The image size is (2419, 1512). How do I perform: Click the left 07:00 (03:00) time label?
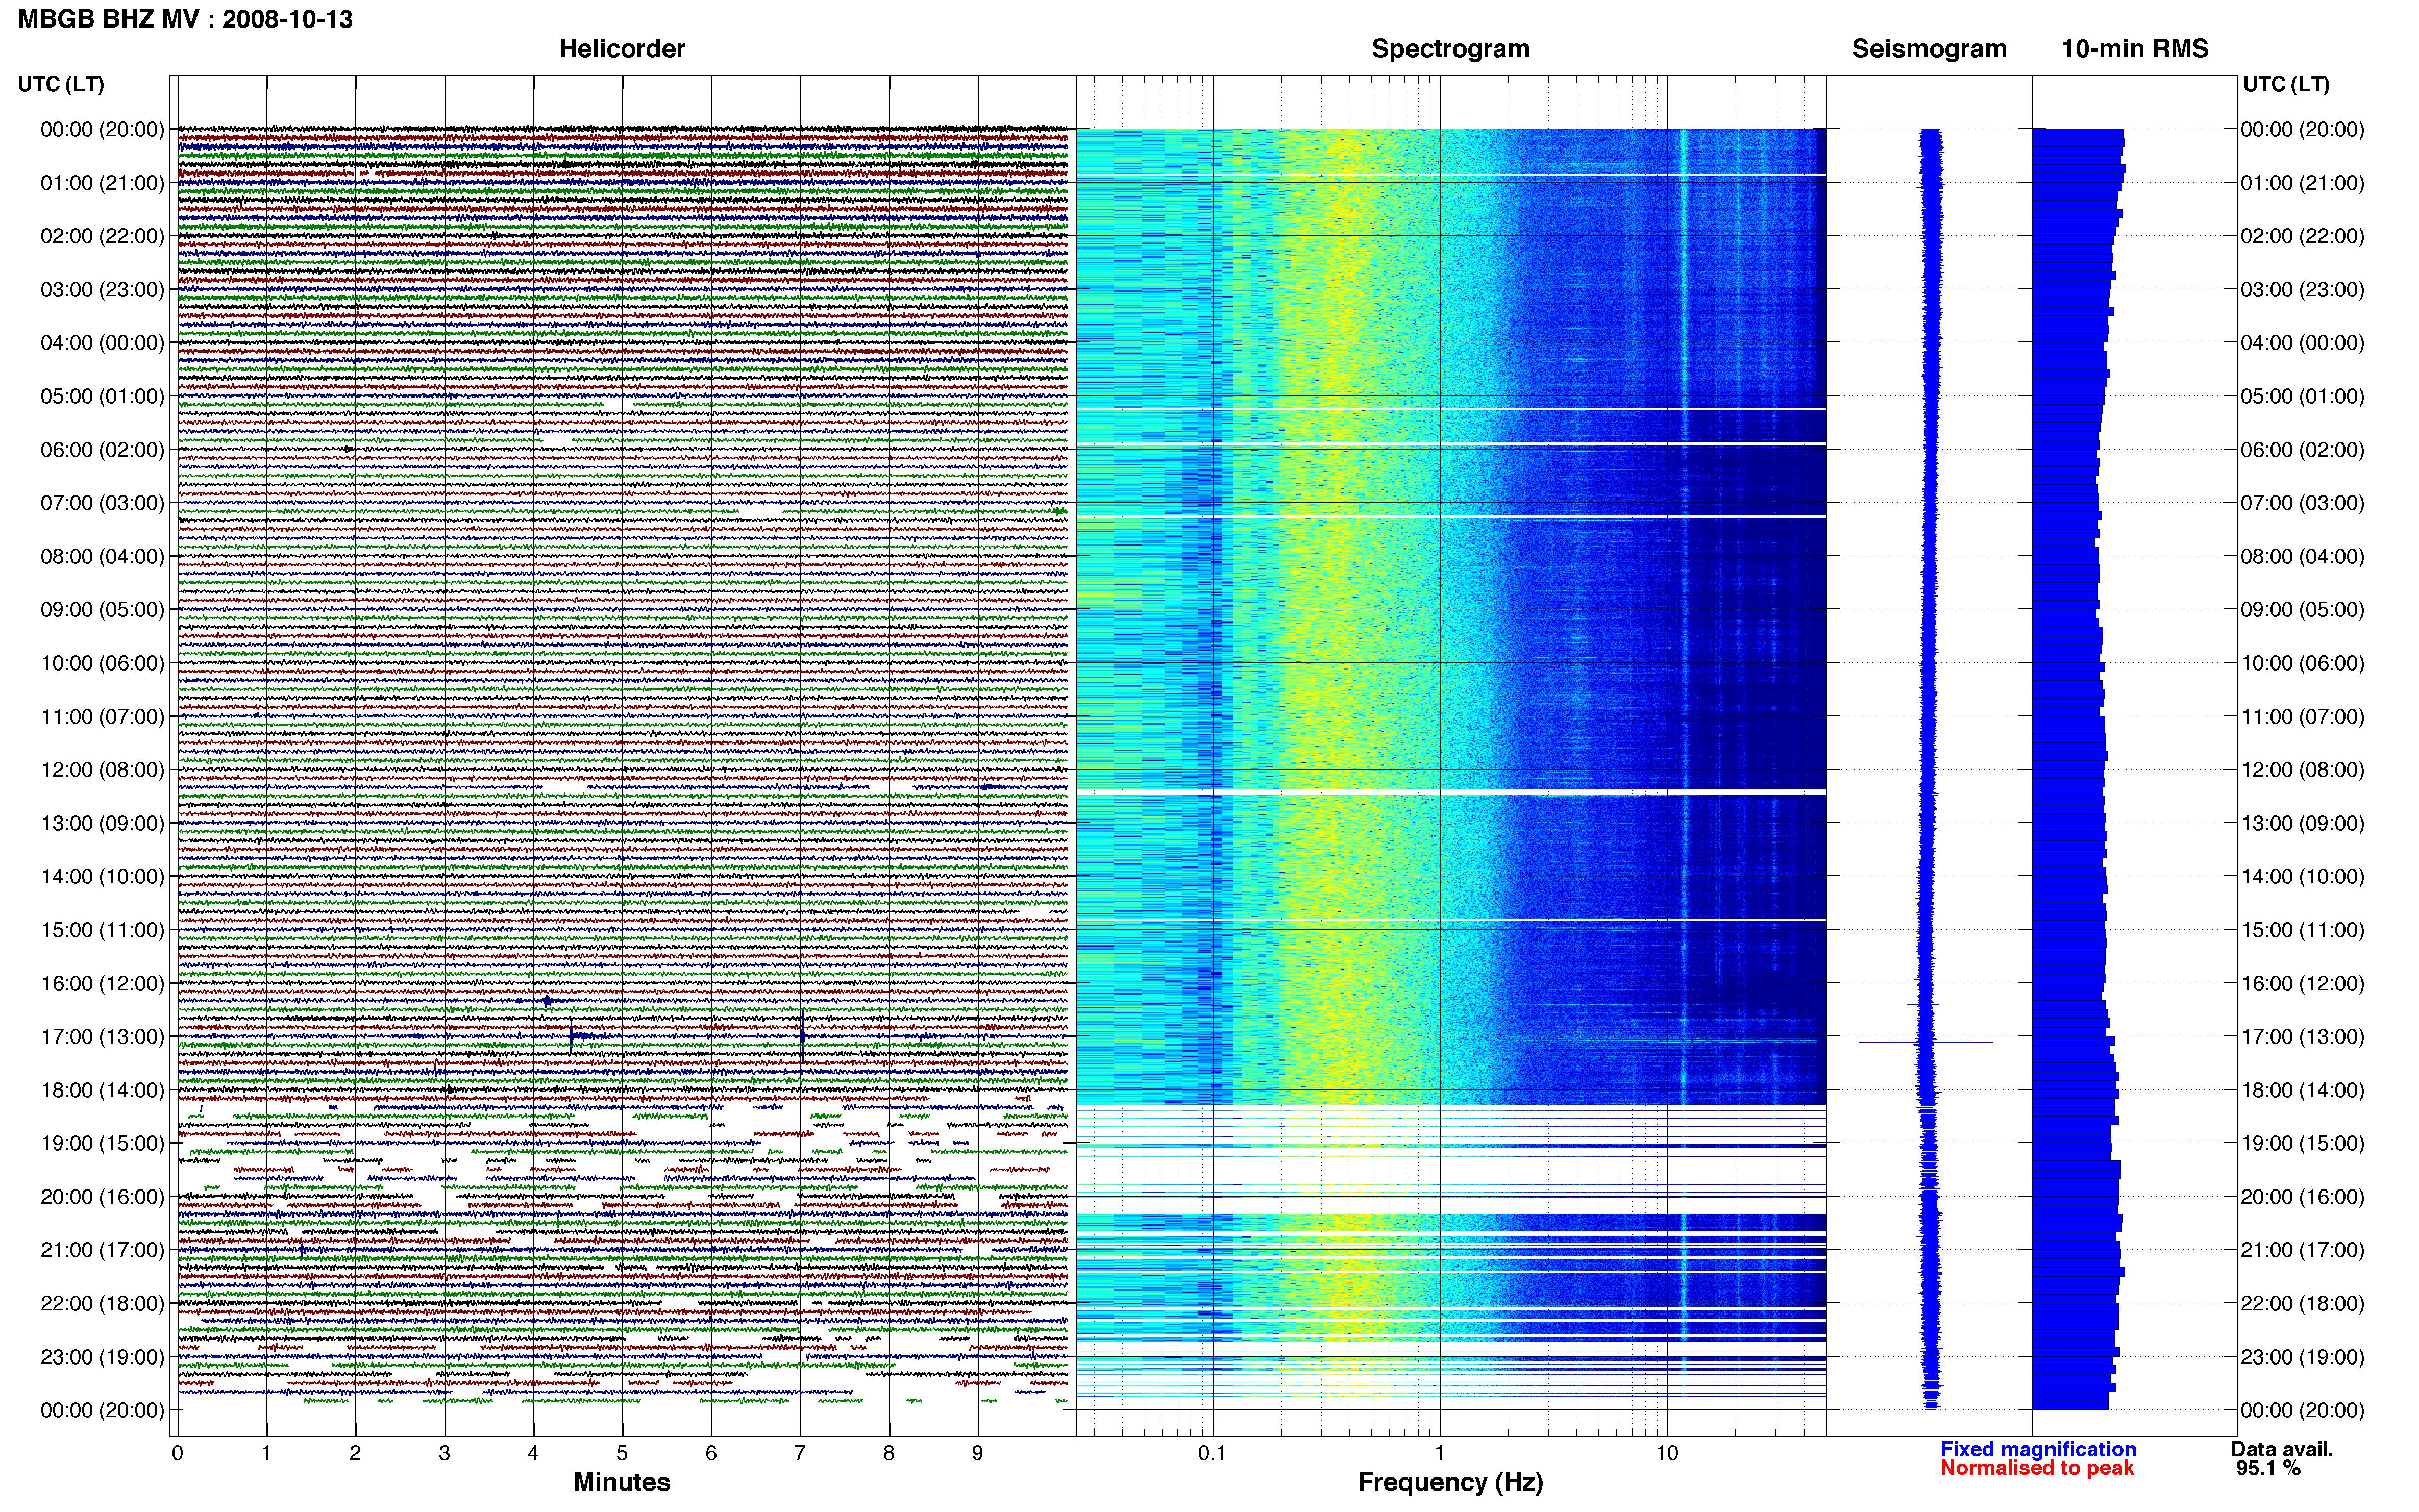pyautogui.click(x=102, y=503)
